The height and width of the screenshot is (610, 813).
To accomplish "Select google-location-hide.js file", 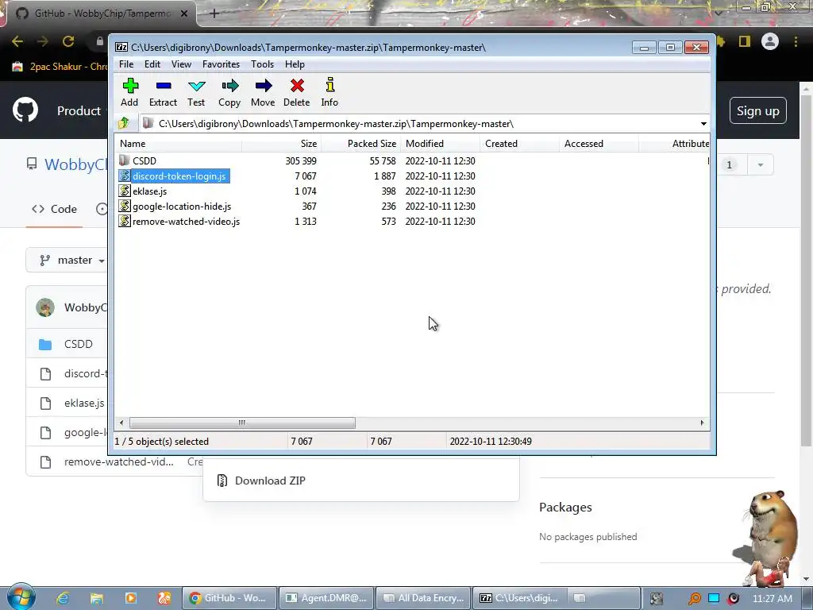I will (182, 206).
